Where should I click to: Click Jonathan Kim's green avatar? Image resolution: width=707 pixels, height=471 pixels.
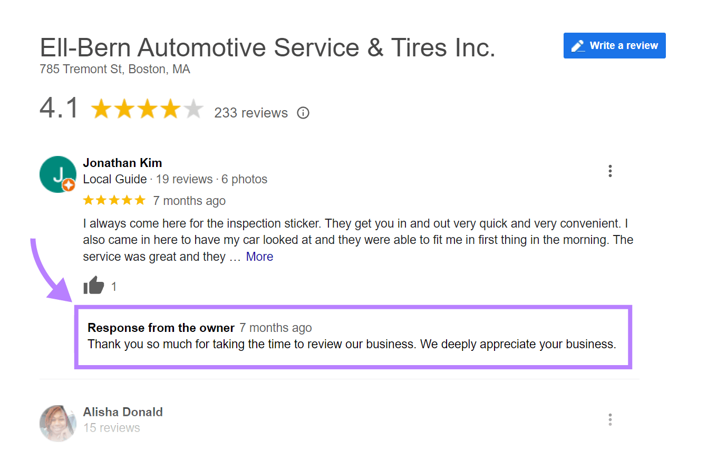(58, 174)
